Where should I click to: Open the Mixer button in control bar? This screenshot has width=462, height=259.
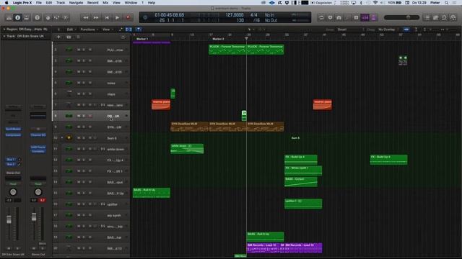pos(56,17)
